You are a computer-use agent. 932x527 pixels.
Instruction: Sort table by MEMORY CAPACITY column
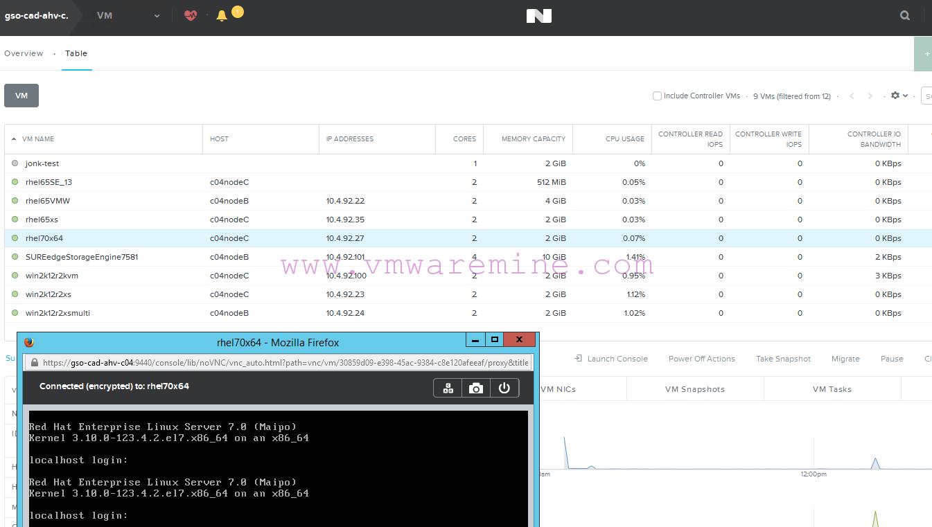pyautogui.click(x=534, y=139)
